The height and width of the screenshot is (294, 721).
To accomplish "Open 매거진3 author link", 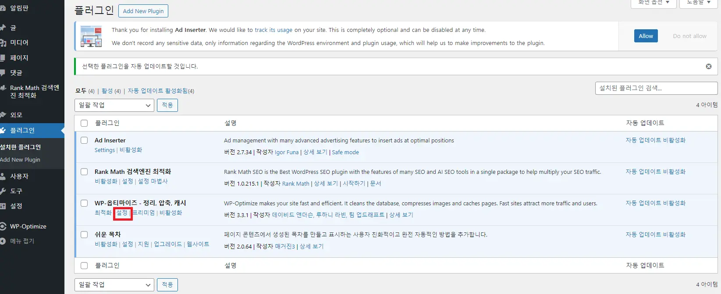I will pos(285,246).
